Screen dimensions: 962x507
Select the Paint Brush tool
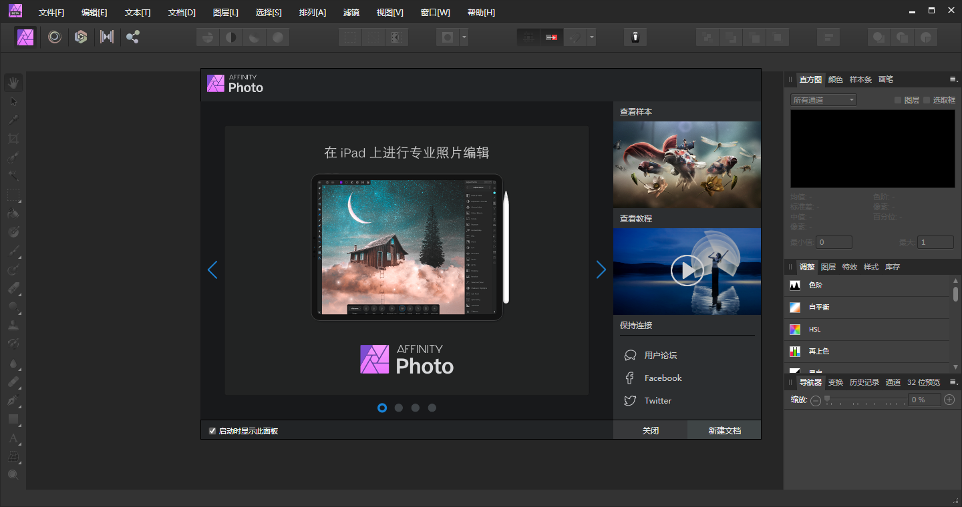pos(13,251)
